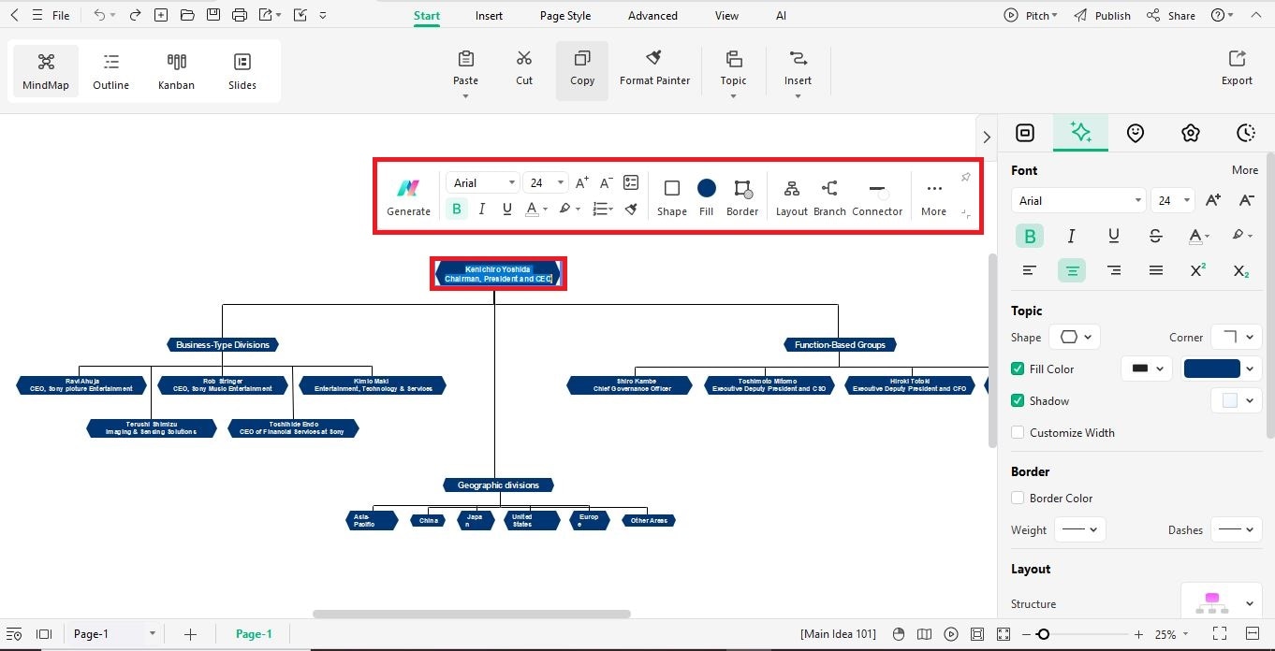Image resolution: width=1275 pixels, height=651 pixels.
Task: Uncheck the Fill Color checkbox
Action: [x=1018, y=369]
